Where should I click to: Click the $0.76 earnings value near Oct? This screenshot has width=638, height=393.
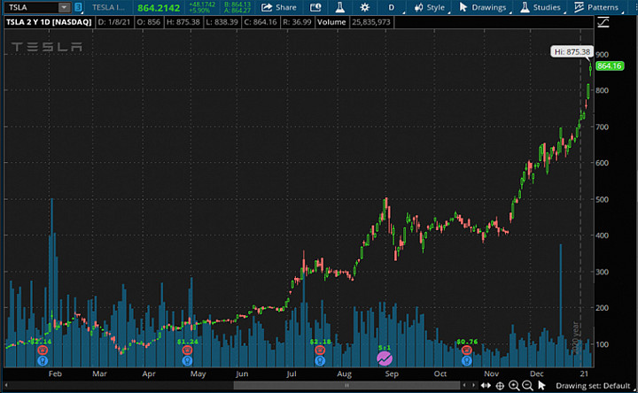tap(467, 342)
